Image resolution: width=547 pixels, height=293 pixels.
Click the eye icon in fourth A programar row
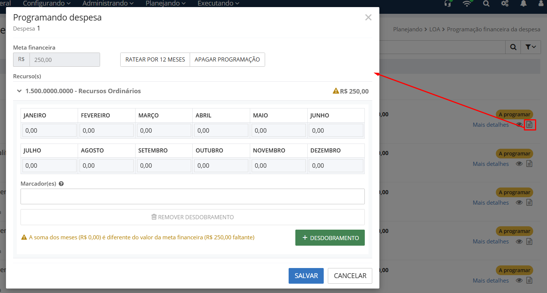coord(519,241)
